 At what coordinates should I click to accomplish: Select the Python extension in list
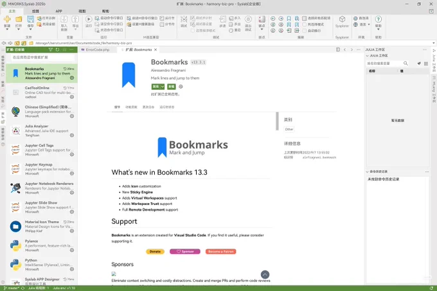[x=42, y=265]
